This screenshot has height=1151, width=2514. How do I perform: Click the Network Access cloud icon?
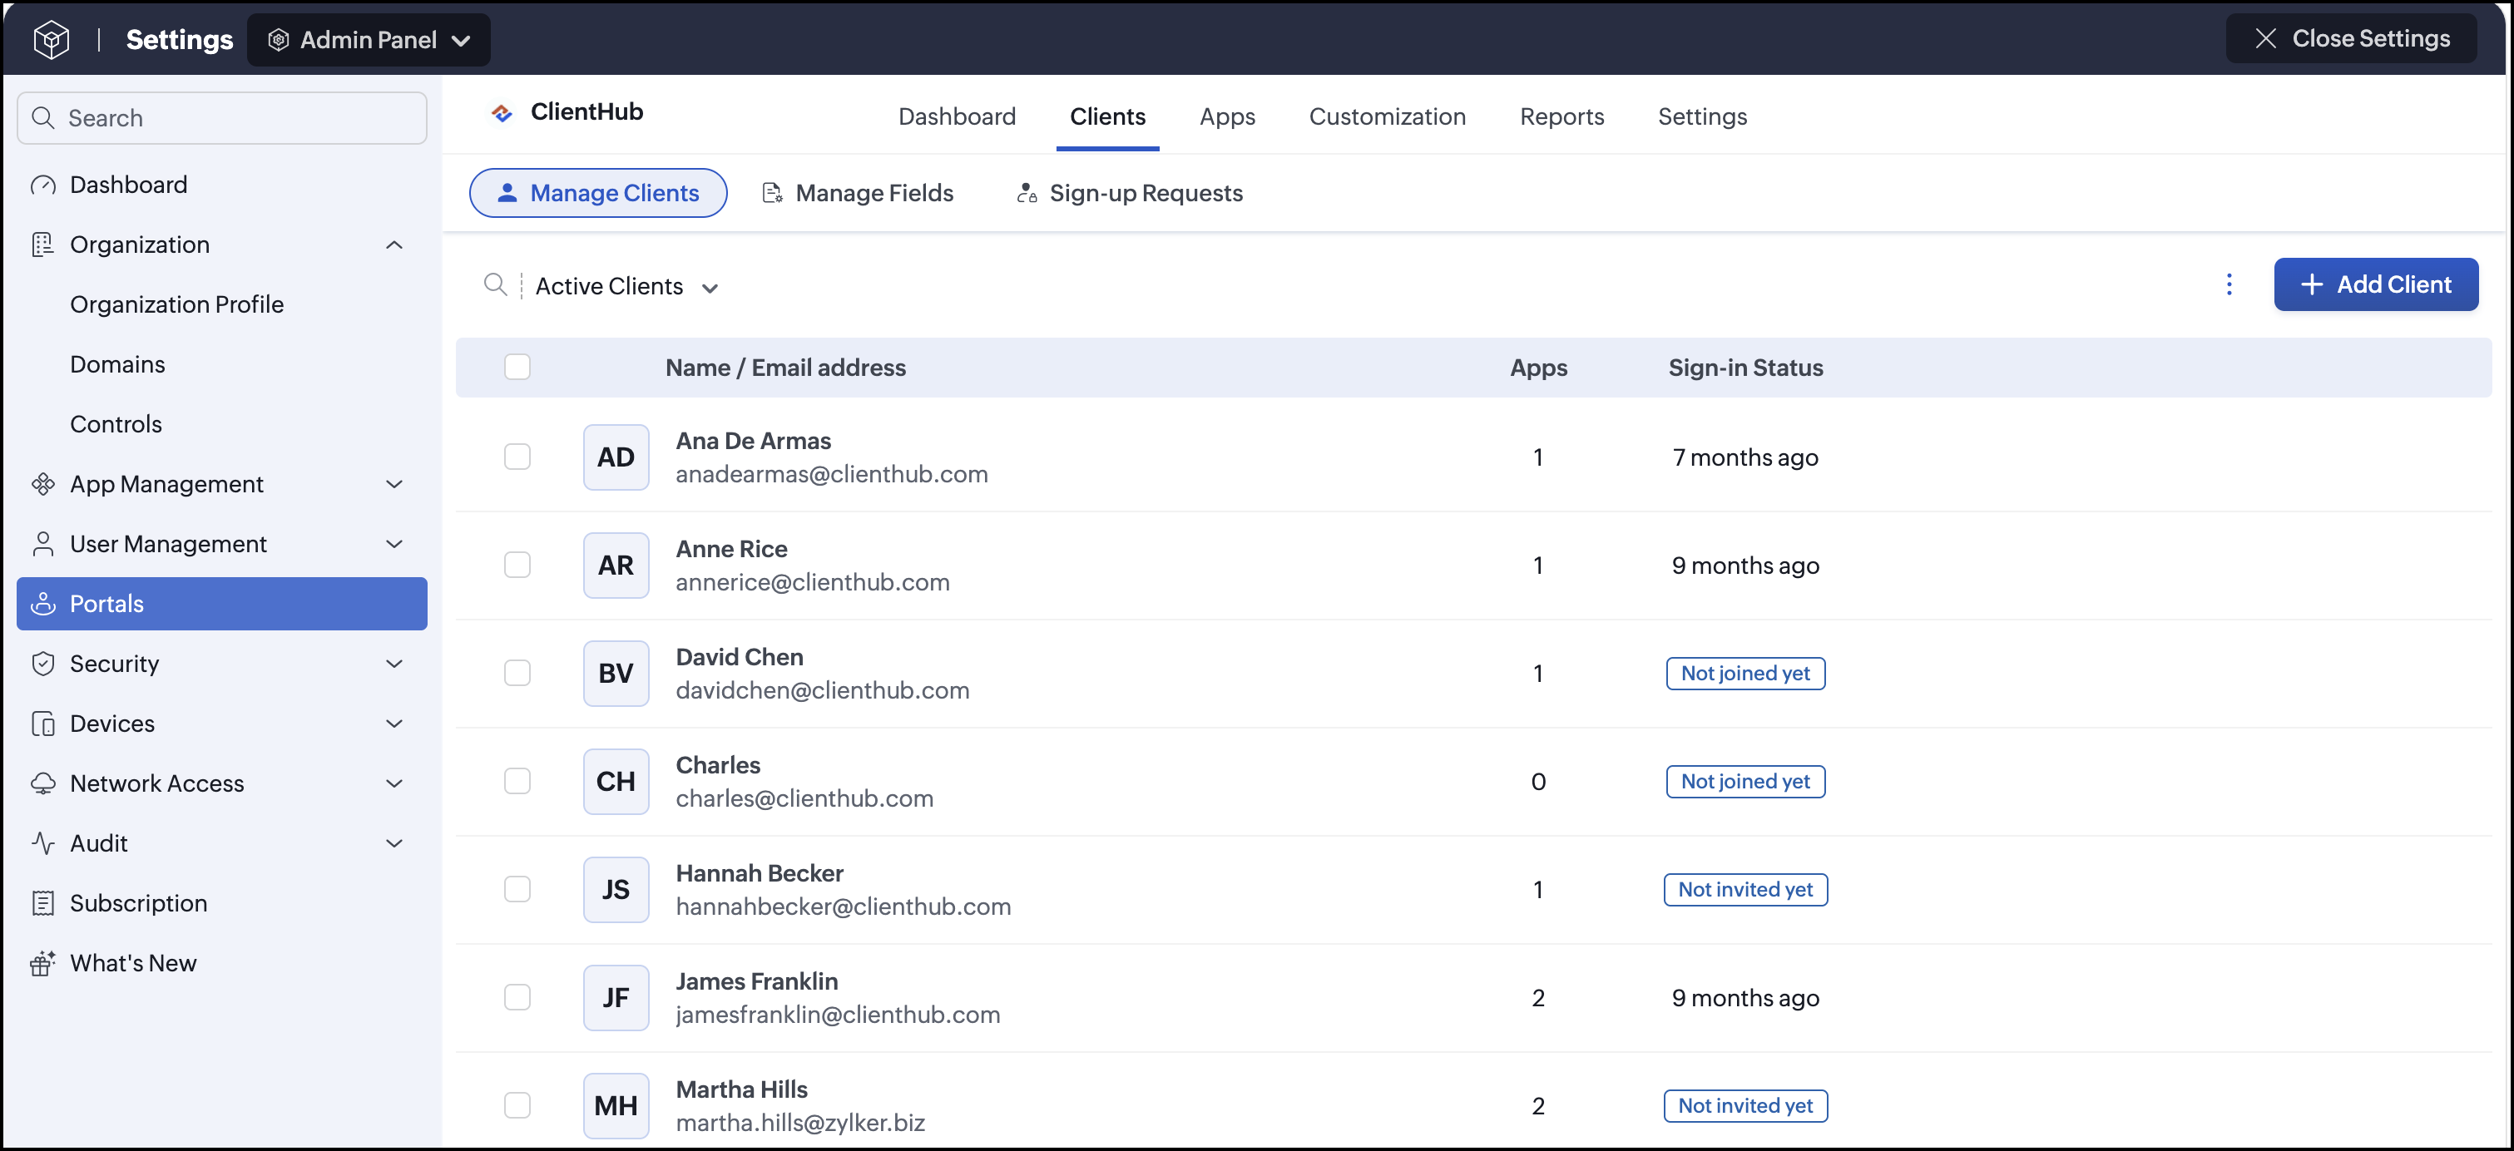43,783
